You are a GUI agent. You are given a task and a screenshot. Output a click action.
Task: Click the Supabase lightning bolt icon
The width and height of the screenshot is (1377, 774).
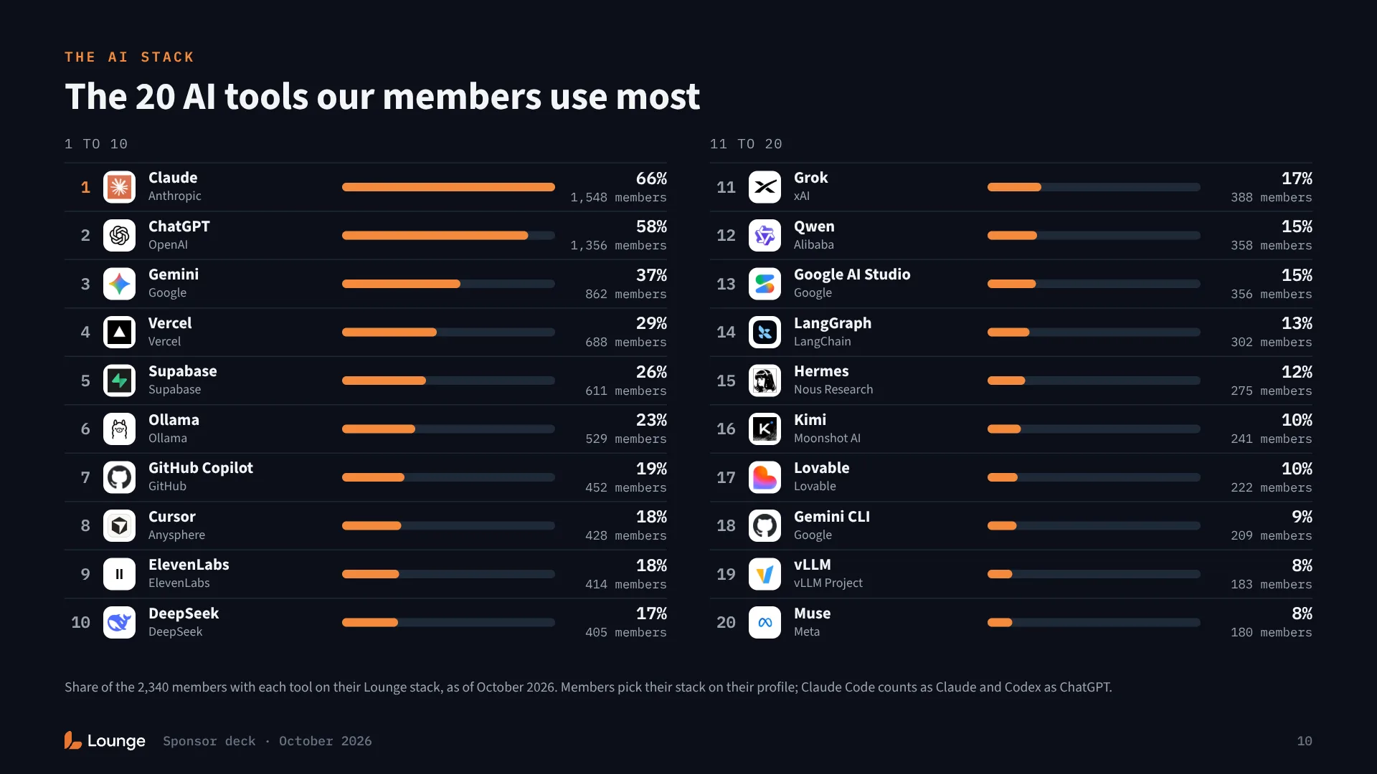point(119,381)
